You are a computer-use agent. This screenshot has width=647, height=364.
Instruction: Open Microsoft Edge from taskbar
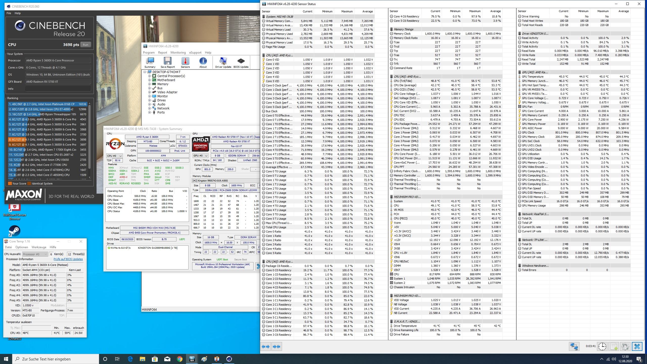130,359
